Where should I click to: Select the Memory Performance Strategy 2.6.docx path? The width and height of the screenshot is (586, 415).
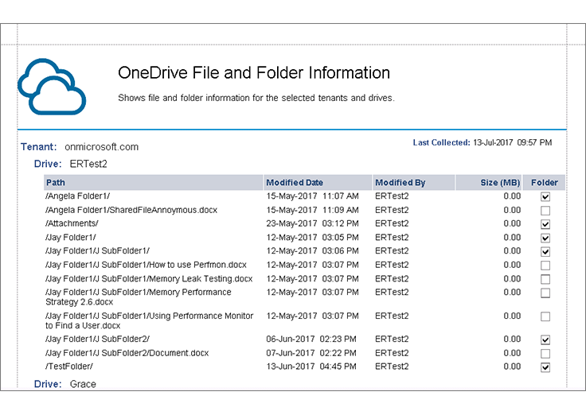pyautogui.click(x=139, y=297)
